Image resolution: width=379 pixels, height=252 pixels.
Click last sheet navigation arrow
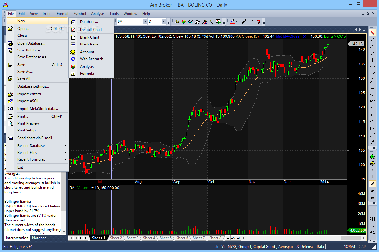point(86,238)
